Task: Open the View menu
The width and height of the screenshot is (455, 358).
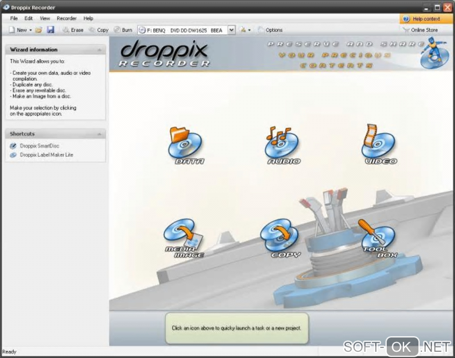Action: coord(45,18)
